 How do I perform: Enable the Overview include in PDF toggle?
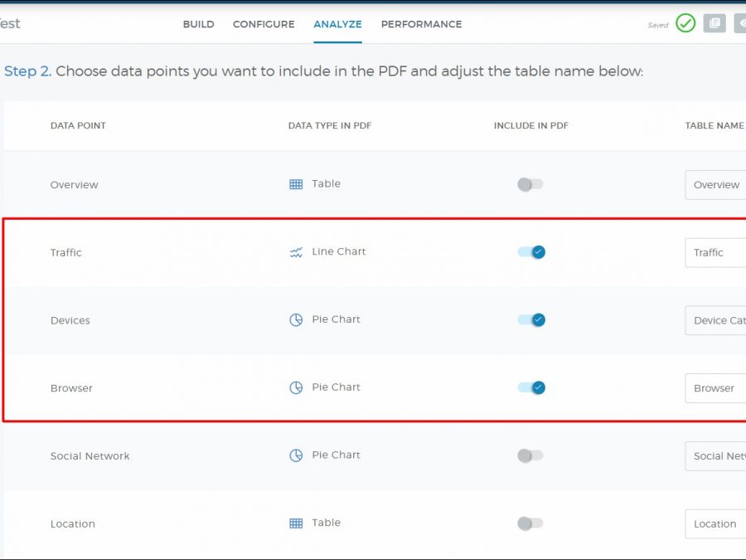(530, 184)
